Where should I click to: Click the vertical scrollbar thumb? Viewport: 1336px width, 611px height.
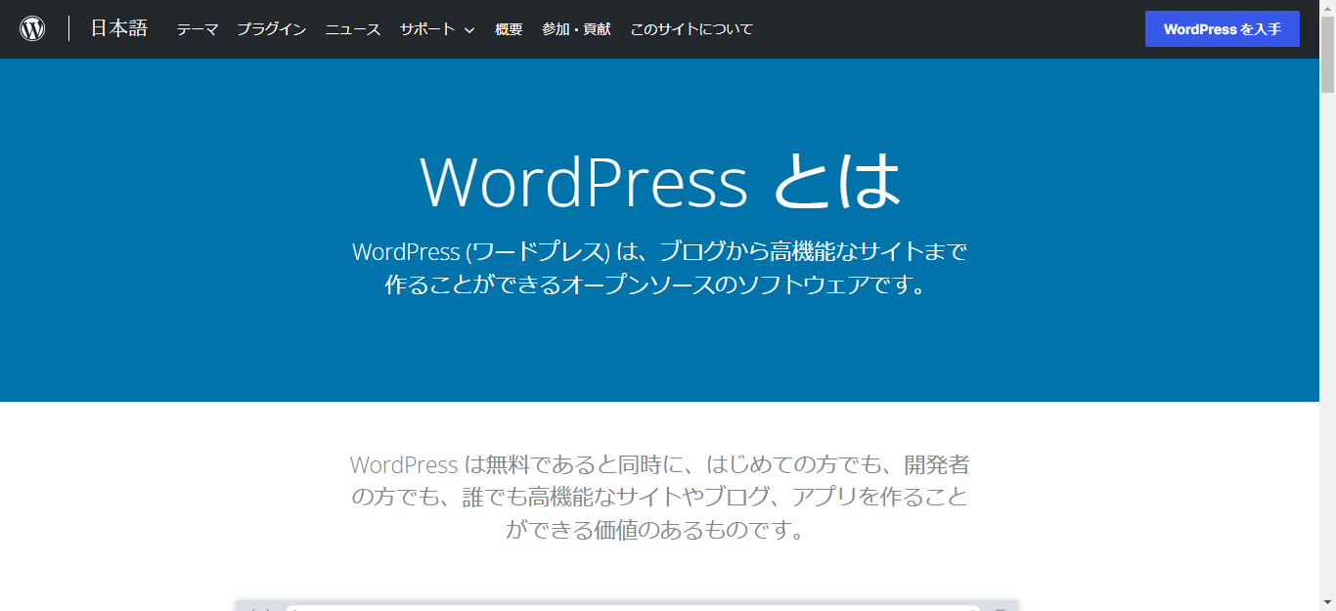point(1327,55)
